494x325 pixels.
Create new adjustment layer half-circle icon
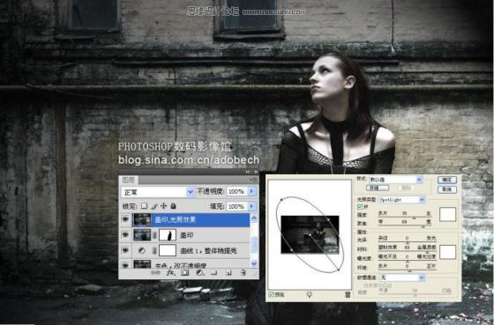point(199,273)
